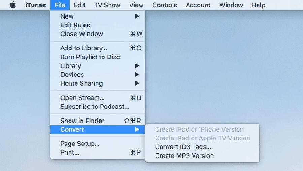Open the TV Show menu

coord(107,5)
